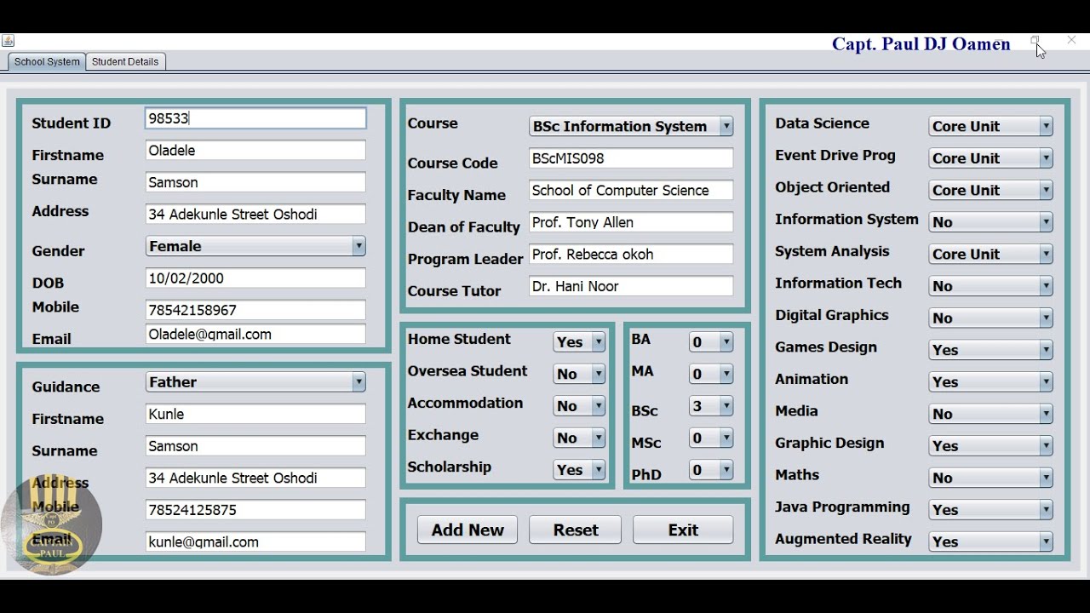Click the guardian Address field

tap(255, 478)
